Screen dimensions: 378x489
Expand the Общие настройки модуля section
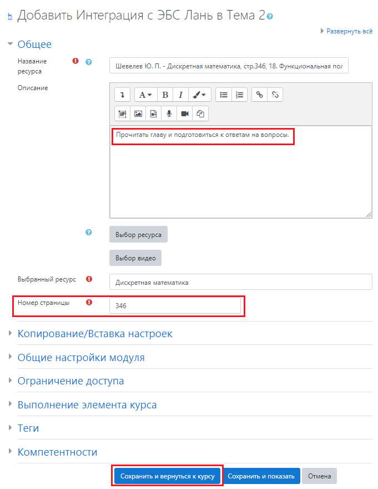pyautogui.click(x=81, y=358)
